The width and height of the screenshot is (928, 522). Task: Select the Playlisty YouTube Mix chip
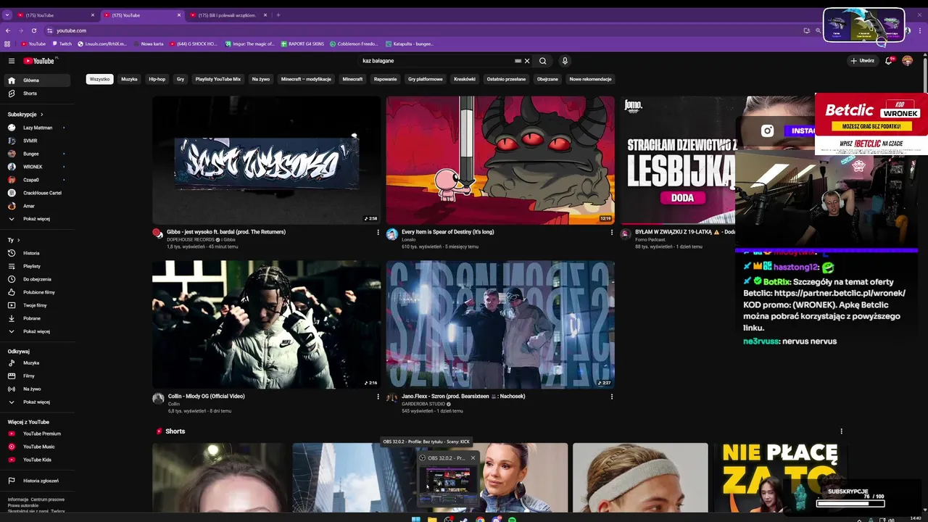[217, 79]
